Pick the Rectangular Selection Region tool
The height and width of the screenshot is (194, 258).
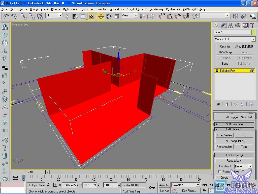click(x=83, y=16)
